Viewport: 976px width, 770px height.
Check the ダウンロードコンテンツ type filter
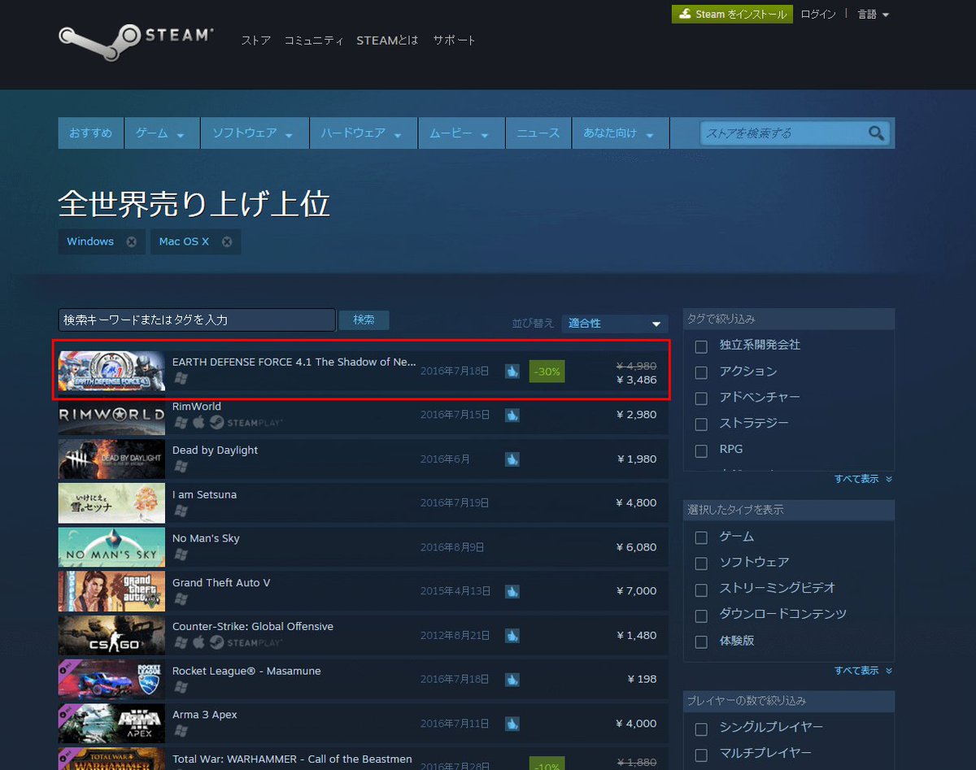tap(701, 616)
